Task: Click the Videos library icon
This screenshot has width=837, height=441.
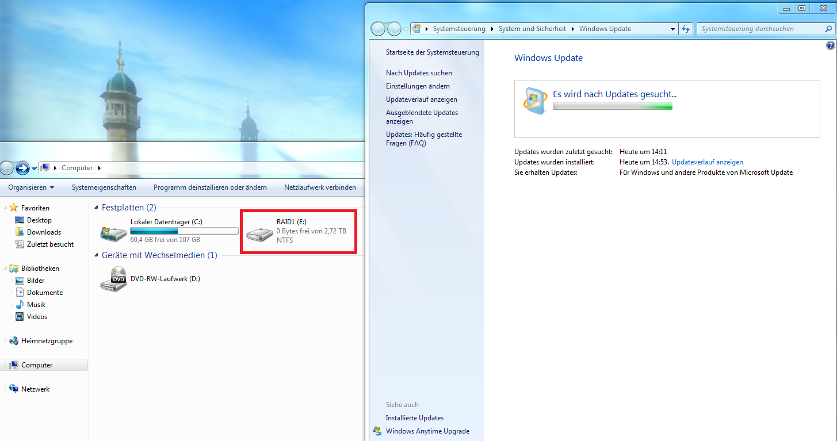Action: [x=20, y=317]
